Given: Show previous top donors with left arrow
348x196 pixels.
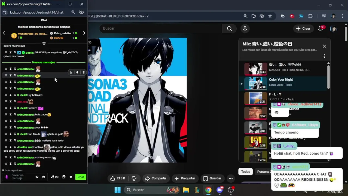Looking at the screenshot, I should [x=4, y=33].
